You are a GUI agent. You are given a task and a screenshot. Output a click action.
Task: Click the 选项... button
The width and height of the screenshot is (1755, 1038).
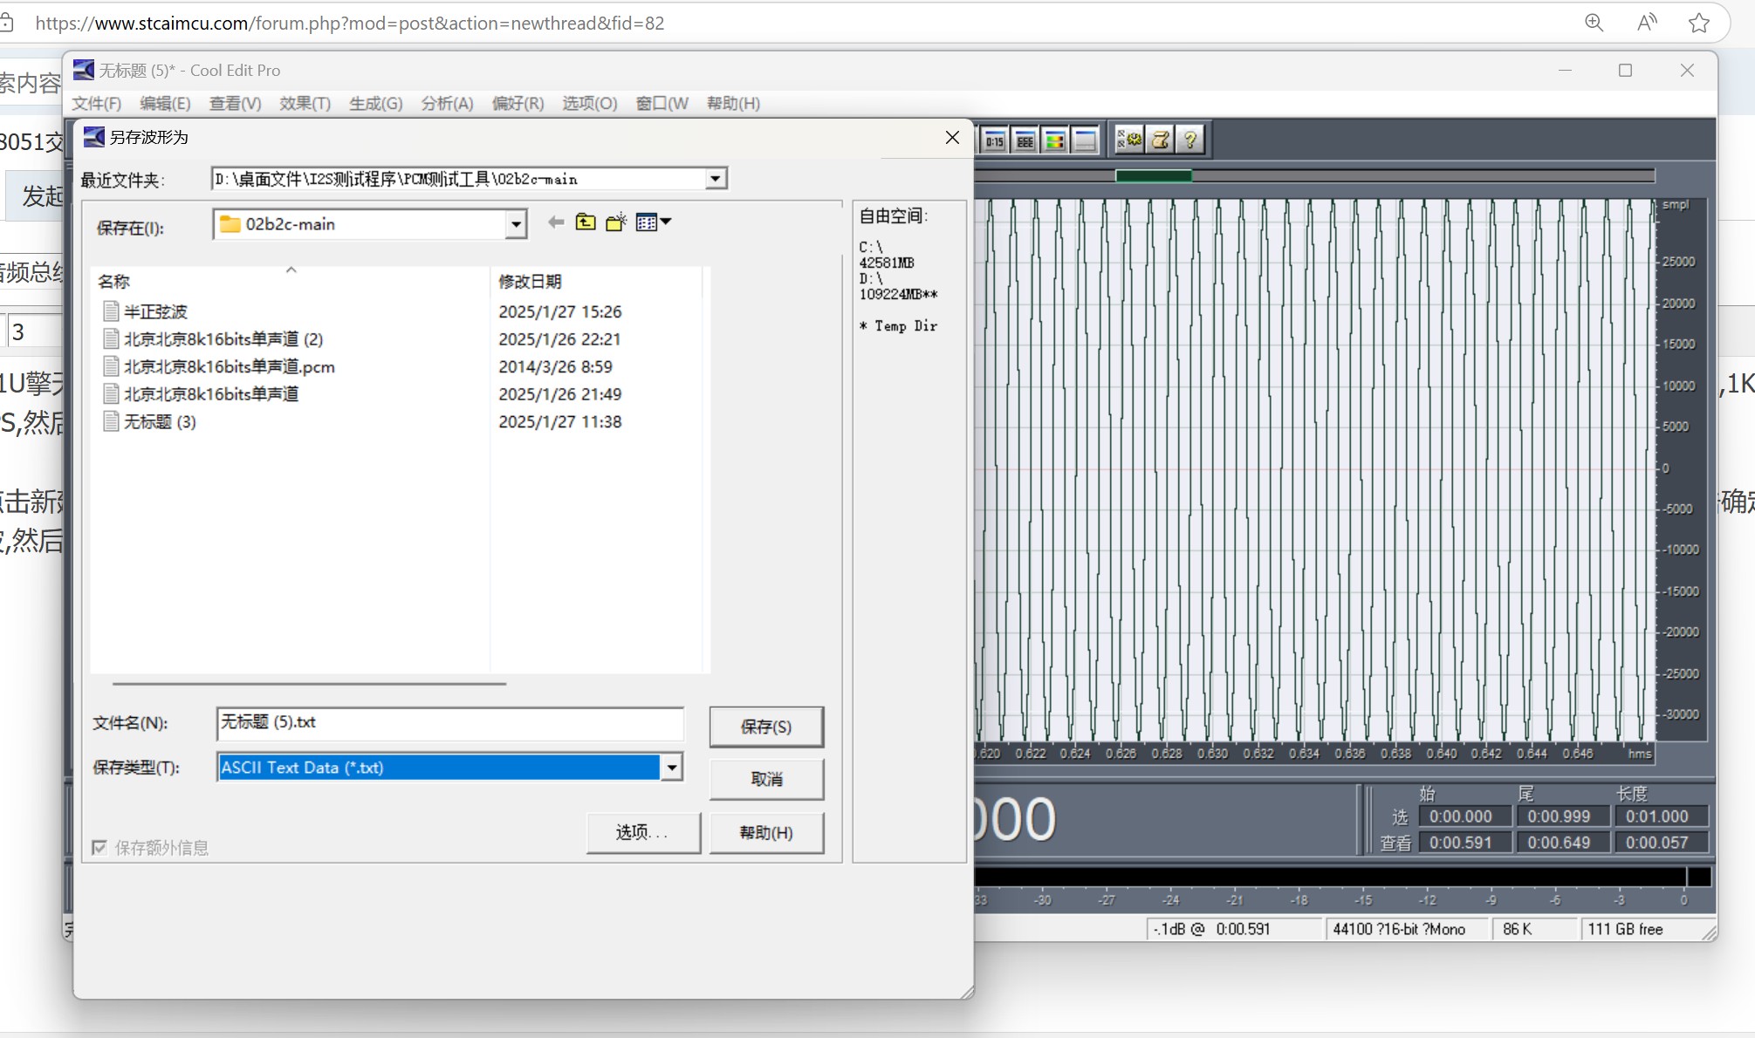[643, 832]
